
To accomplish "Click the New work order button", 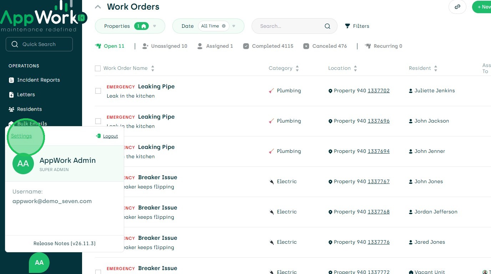I will pyautogui.click(x=482, y=7).
